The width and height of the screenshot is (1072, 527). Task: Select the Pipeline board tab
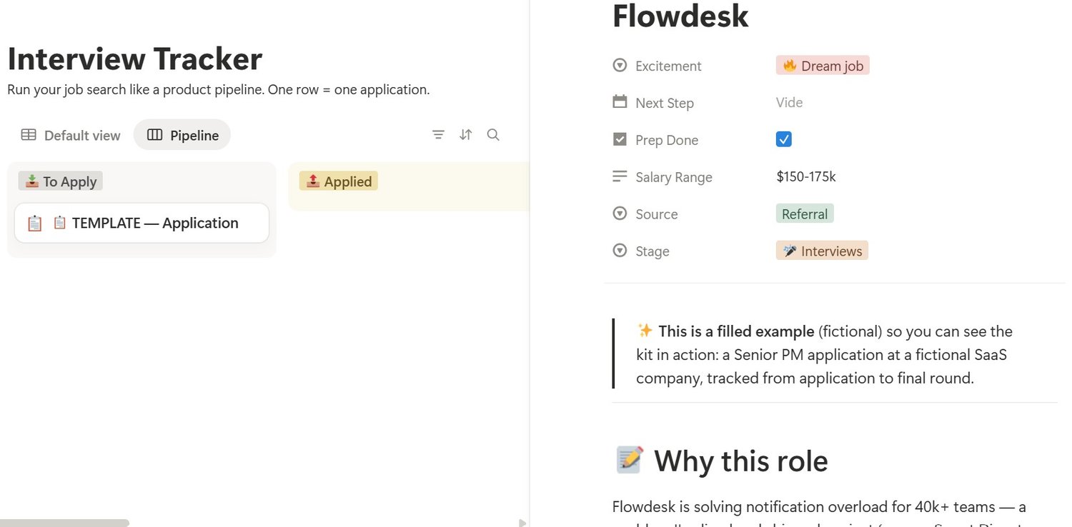coord(182,135)
